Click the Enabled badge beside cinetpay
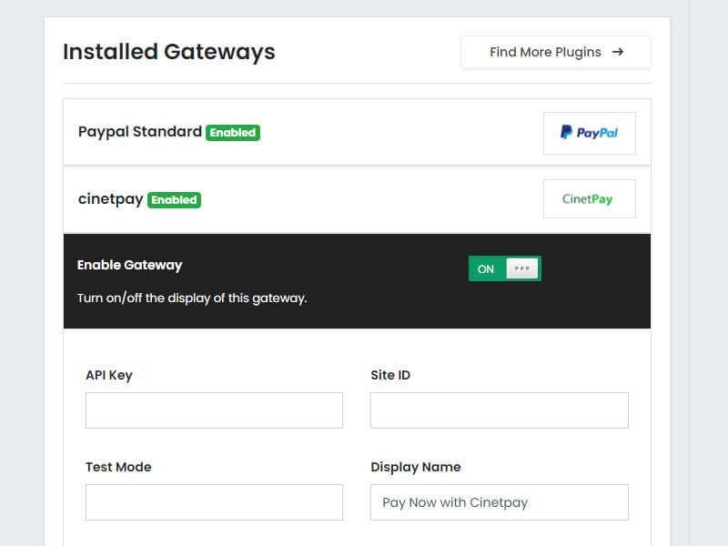The width and height of the screenshot is (728, 546). (174, 200)
